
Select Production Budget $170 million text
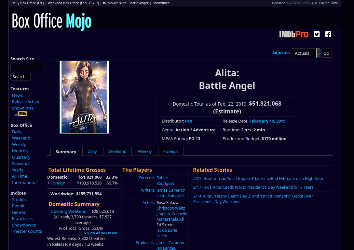(274, 139)
